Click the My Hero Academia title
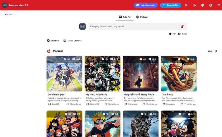Image resolution: width=222 pixels, height=137 pixels. (96, 94)
